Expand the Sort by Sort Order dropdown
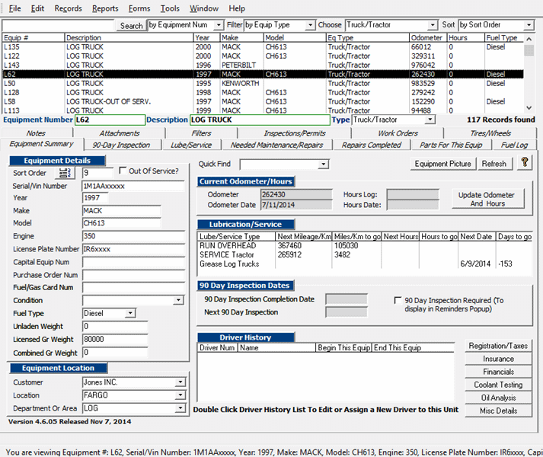The height and width of the screenshot is (457, 543). click(529, 25)
